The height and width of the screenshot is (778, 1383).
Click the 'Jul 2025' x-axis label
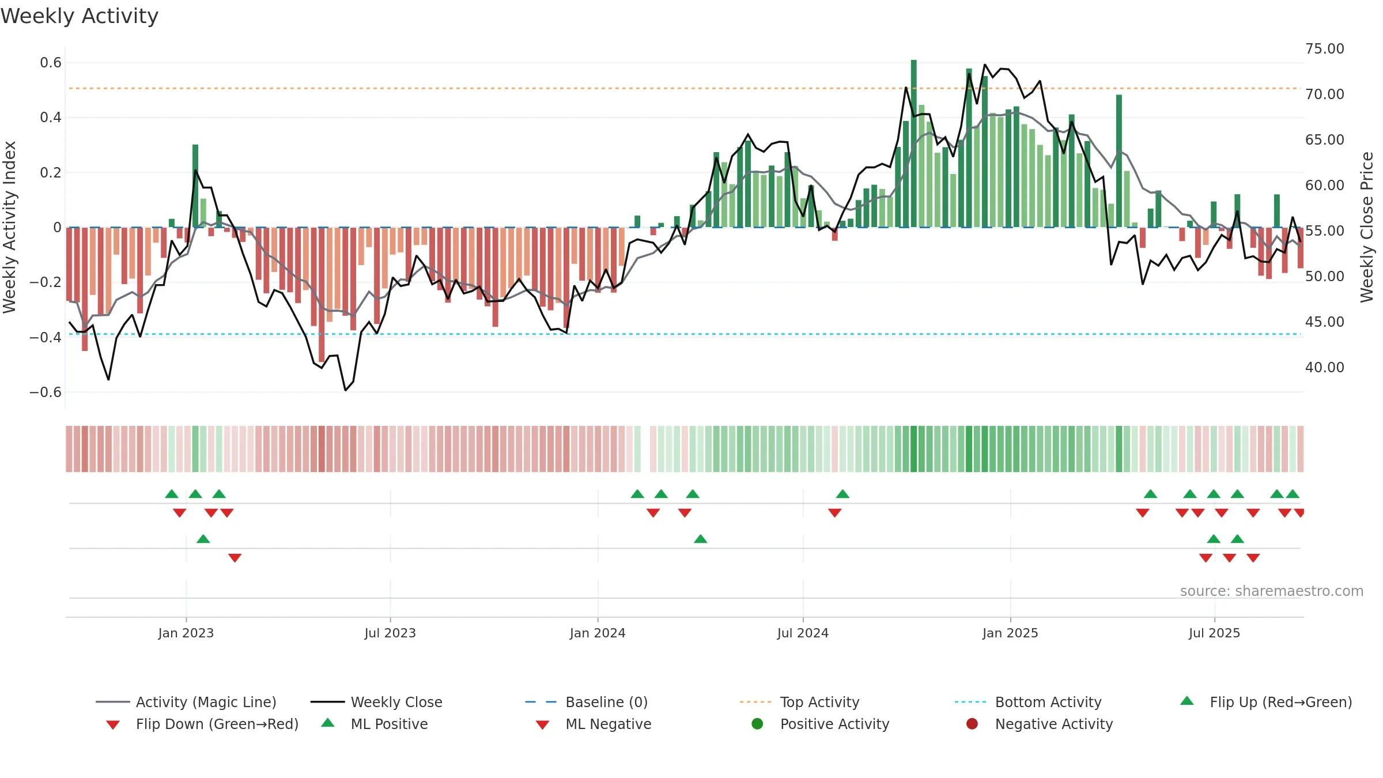pos(1214,633)
